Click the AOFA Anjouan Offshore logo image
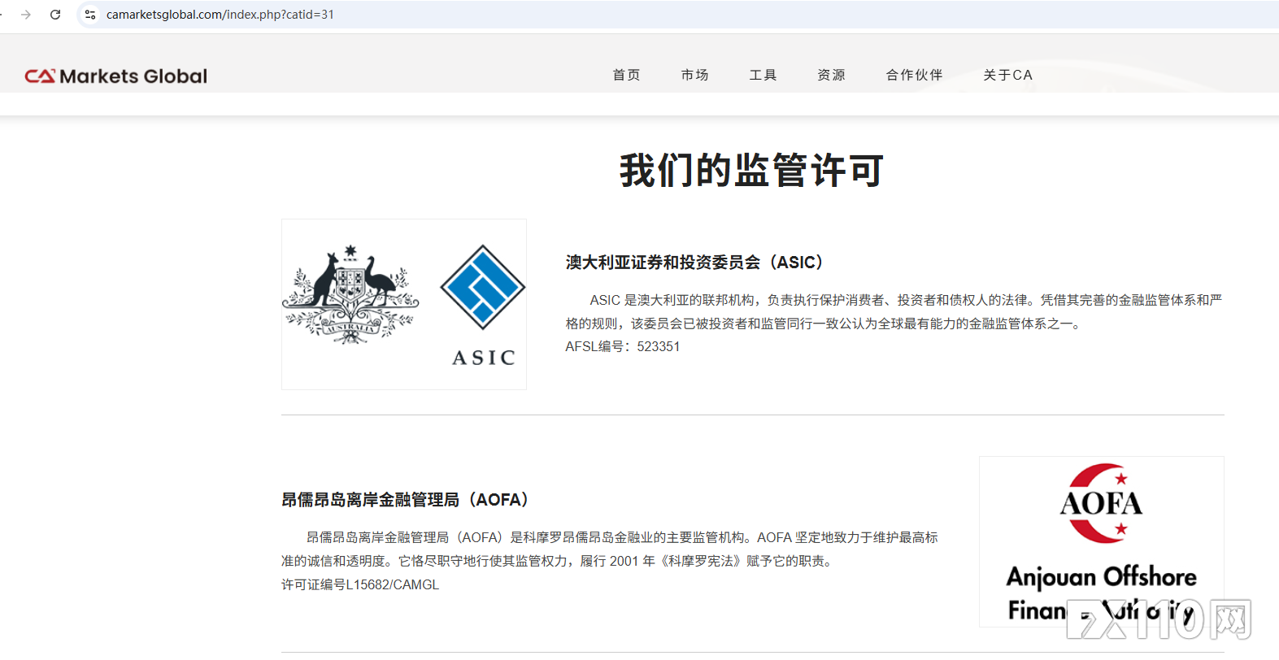The height and width of the screenshot is (660, 1279). 1102,541
